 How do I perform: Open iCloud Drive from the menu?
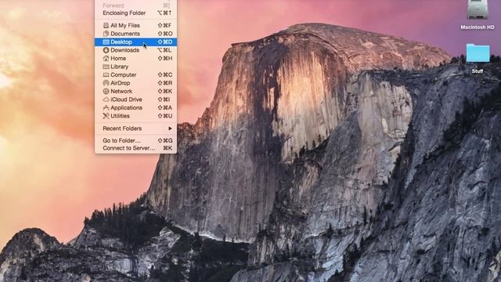point(135,99)
